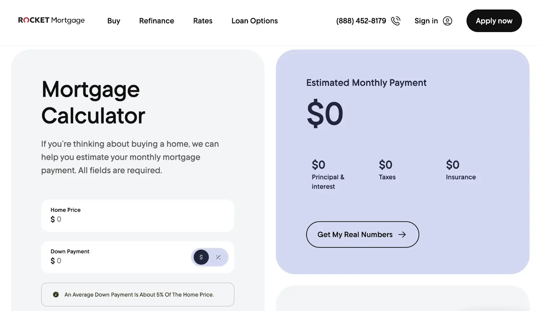Click the Sign in account icon

point(448,21)
